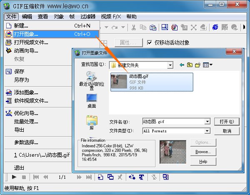This screenshot has width=250, height=195.
Task: Expand the 文件名 filename dropdown
Action: click(x=207, y=122)
